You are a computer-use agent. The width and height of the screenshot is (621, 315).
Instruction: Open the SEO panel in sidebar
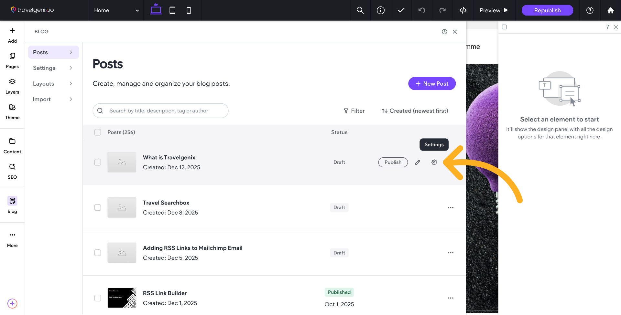[x=12, y=171]
